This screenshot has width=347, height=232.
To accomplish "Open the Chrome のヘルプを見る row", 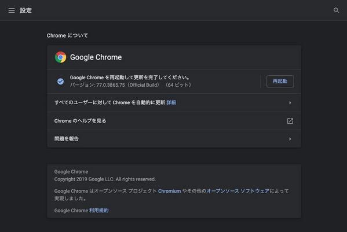I will [174, 121].
